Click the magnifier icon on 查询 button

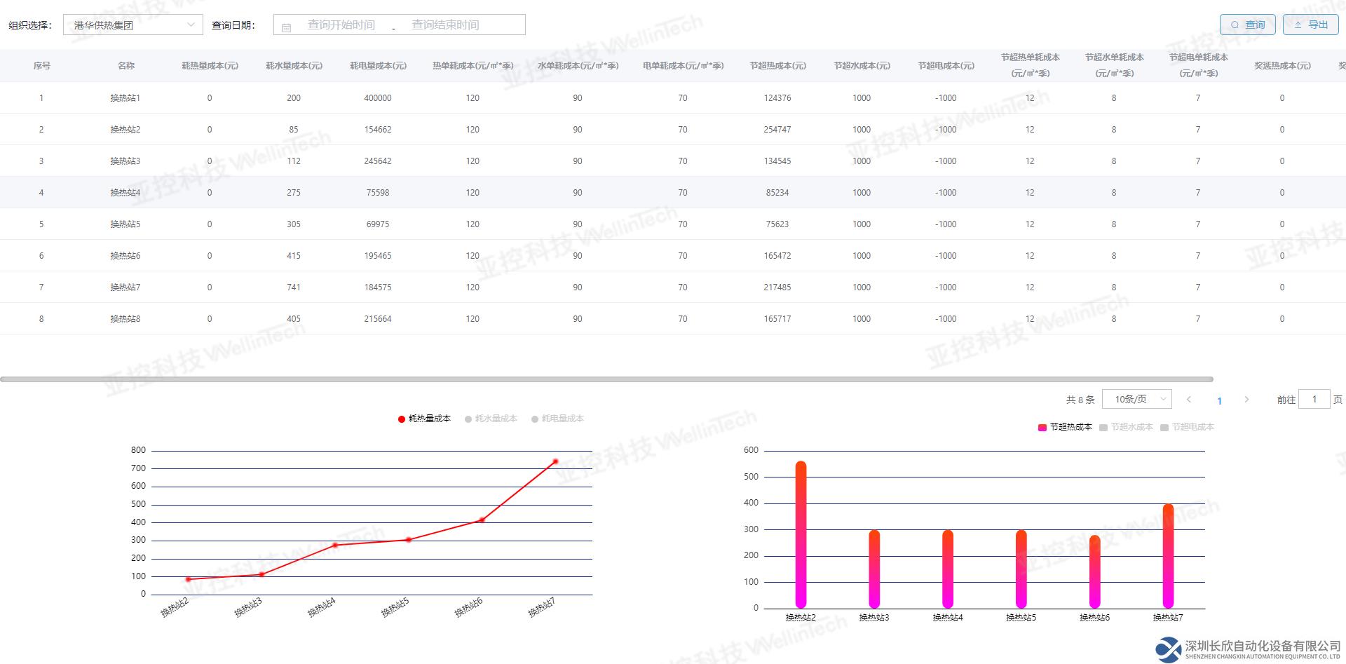1235,25
